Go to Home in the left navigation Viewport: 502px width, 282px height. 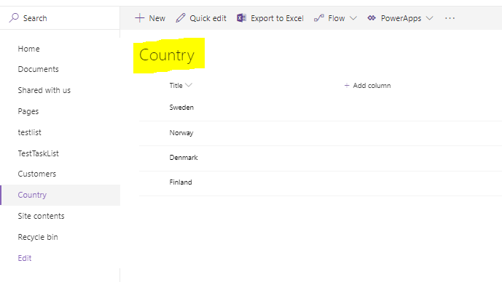click(x=29, y=49)
